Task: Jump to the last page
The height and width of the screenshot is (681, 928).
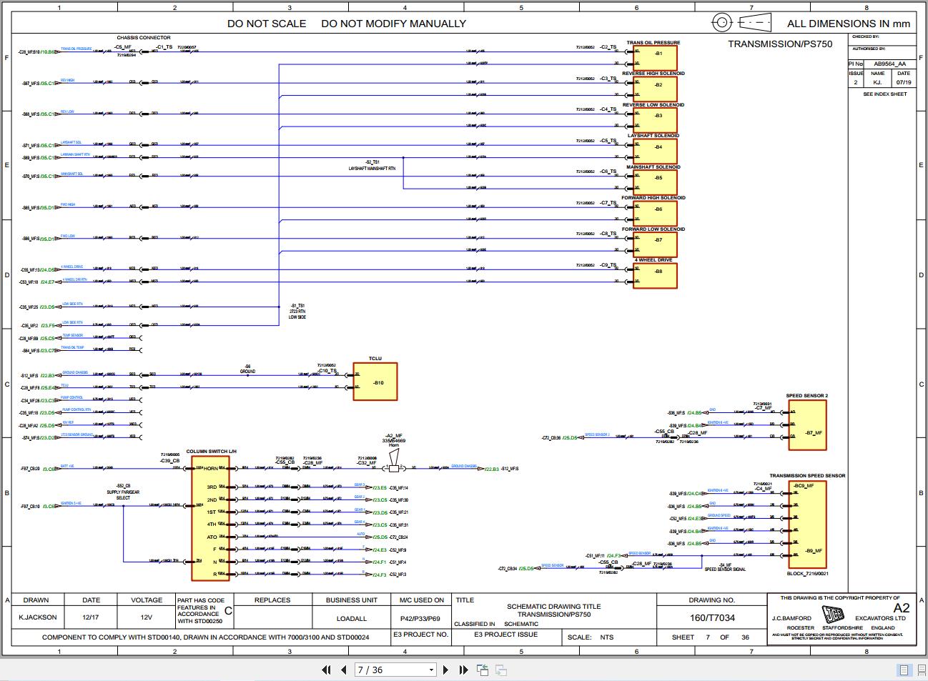Action: (x=463, y=670)
